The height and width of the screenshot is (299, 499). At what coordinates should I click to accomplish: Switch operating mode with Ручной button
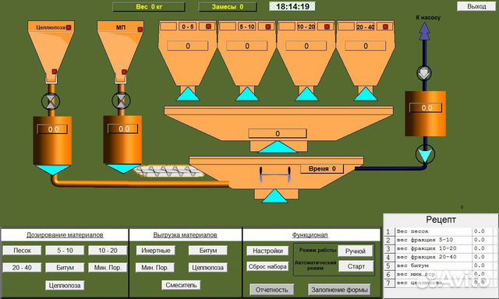click(356, 251)
